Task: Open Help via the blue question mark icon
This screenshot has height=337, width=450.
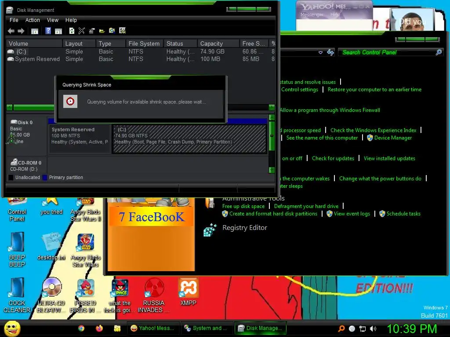Action: tap(48, 31)
